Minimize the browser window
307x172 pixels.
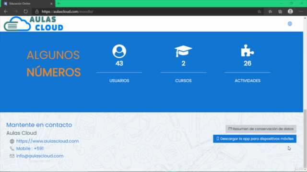[x=281, y=3]
